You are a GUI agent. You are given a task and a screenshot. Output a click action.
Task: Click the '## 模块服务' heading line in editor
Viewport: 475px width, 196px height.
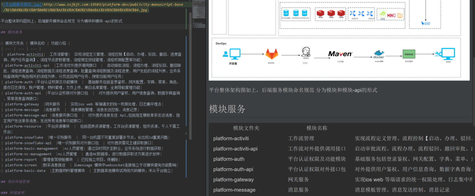[12, 32]
